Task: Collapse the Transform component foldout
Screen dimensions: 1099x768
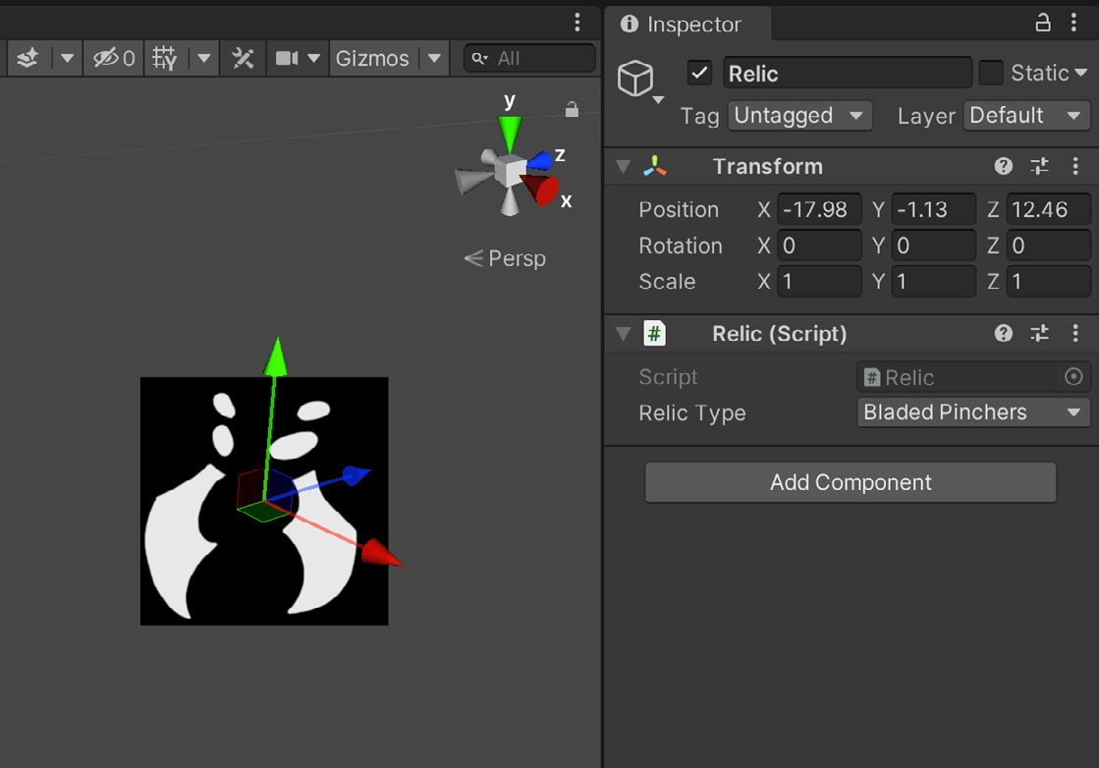Action: (x=623, y=166)
